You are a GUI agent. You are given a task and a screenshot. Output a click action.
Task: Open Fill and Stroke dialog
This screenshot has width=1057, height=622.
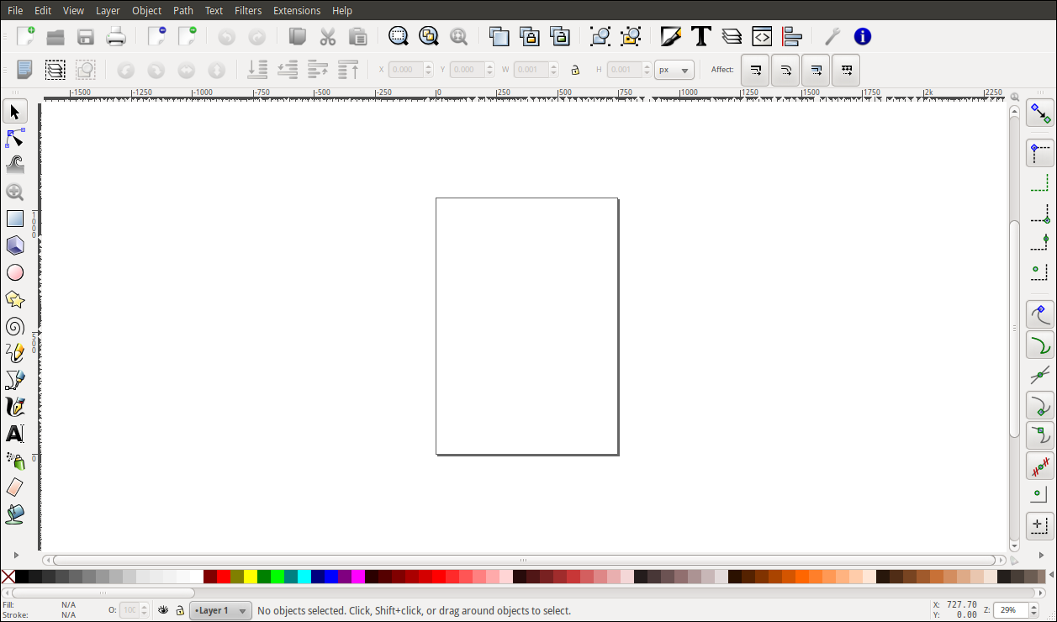pyautogui.click(x=671, y=36)
